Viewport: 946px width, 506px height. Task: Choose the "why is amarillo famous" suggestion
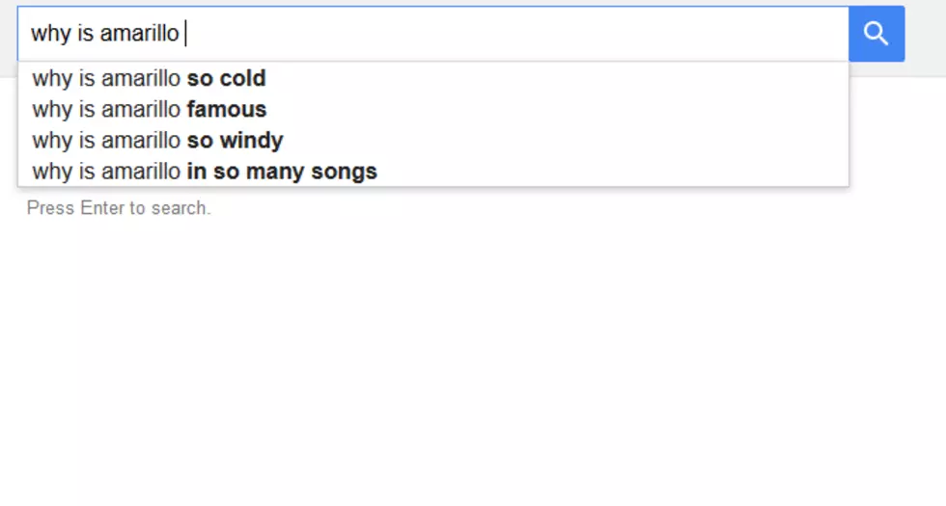433,110
